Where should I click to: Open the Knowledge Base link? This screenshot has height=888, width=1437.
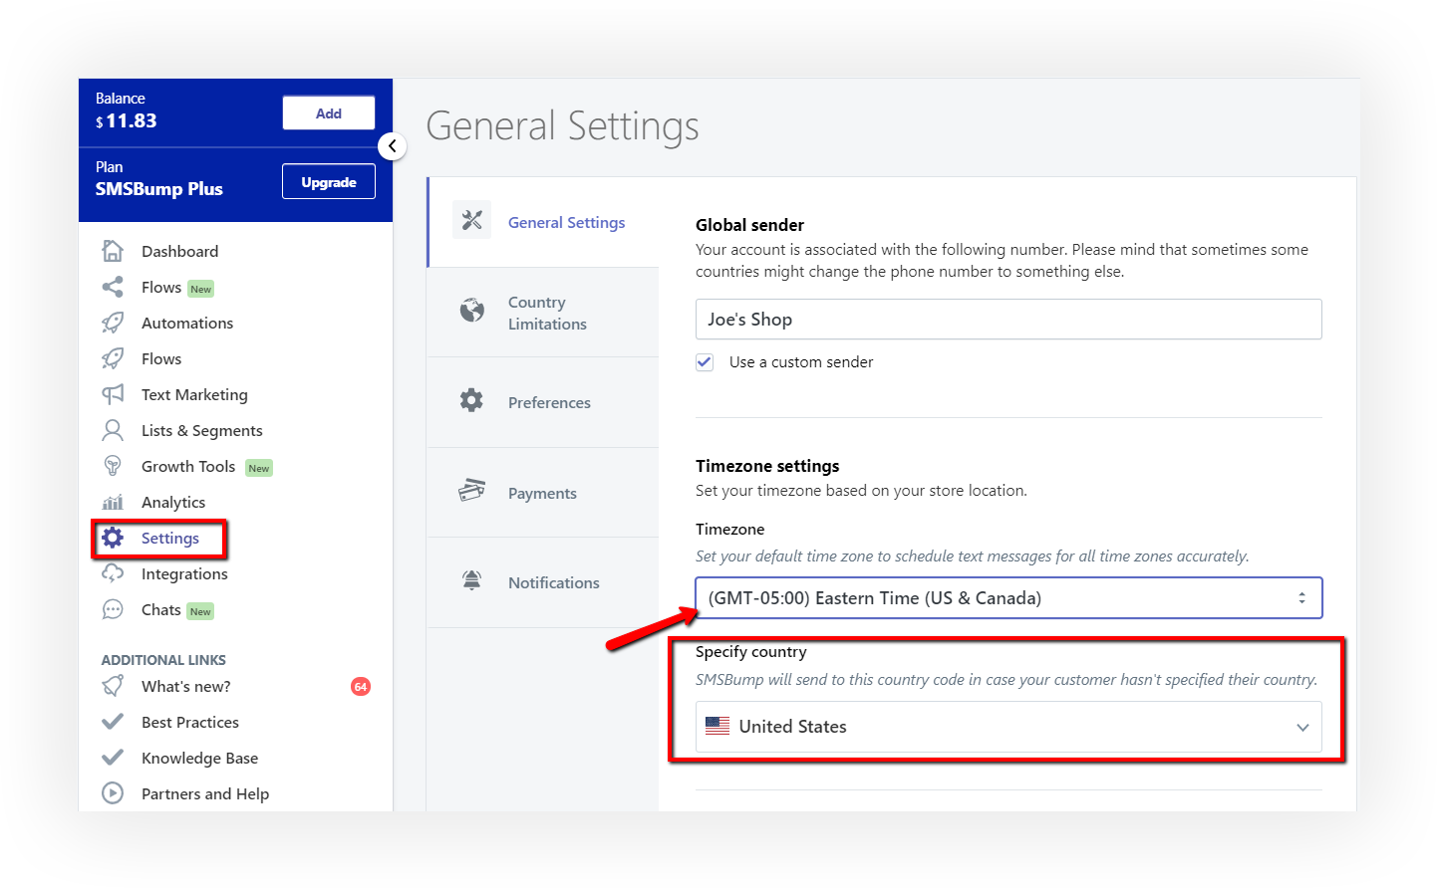point(199,759)
